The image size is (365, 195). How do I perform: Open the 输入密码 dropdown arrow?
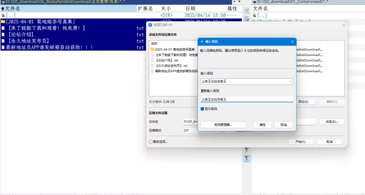point(291,82)
